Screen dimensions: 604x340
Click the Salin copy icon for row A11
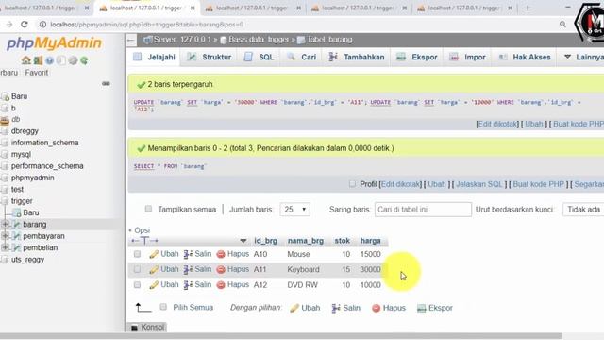[x=188, y=270]
